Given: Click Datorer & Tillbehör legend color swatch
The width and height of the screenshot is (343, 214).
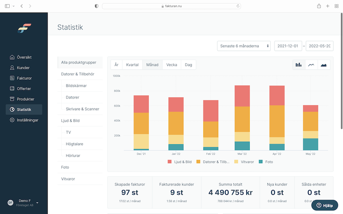Looking at the screenshot, I should click(x=199, y=162).
